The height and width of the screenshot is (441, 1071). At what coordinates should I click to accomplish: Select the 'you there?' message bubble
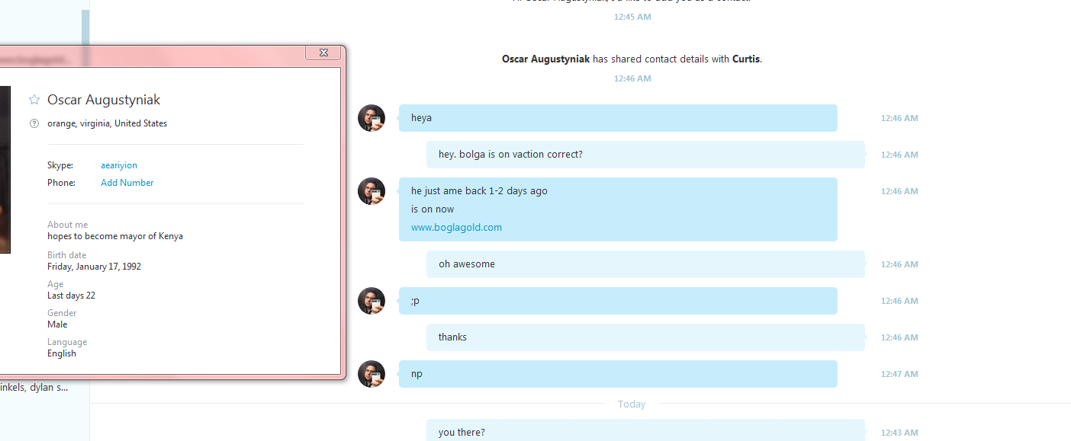click(645, 430)
